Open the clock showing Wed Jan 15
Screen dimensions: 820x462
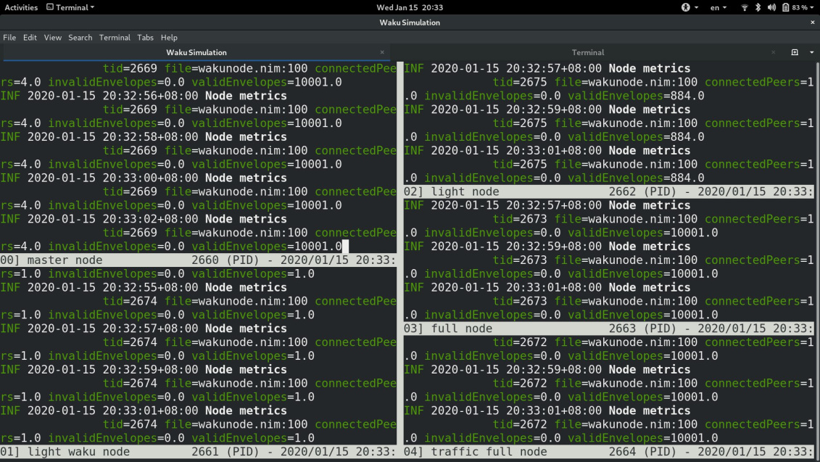(x=410, y=7)
